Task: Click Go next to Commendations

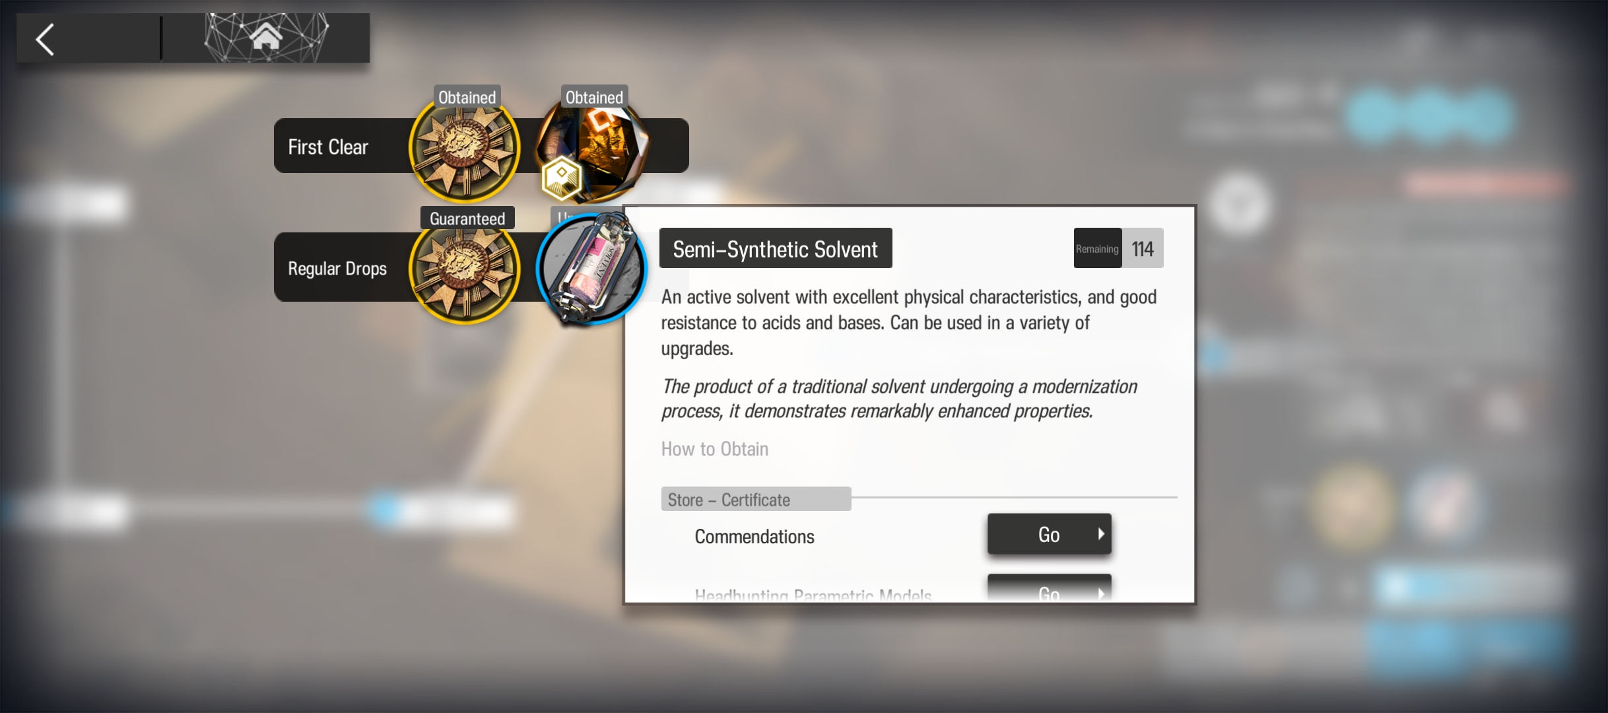Action: 1049,534
